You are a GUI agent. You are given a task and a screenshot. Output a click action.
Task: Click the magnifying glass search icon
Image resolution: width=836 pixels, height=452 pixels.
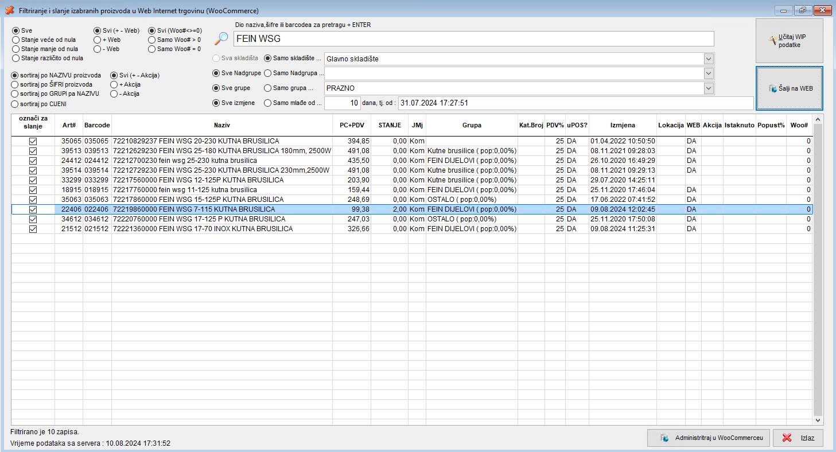coord(221,38)
